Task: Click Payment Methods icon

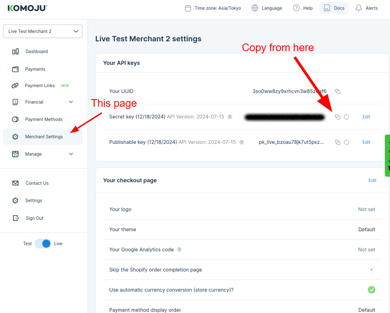Action: [15, 119]
